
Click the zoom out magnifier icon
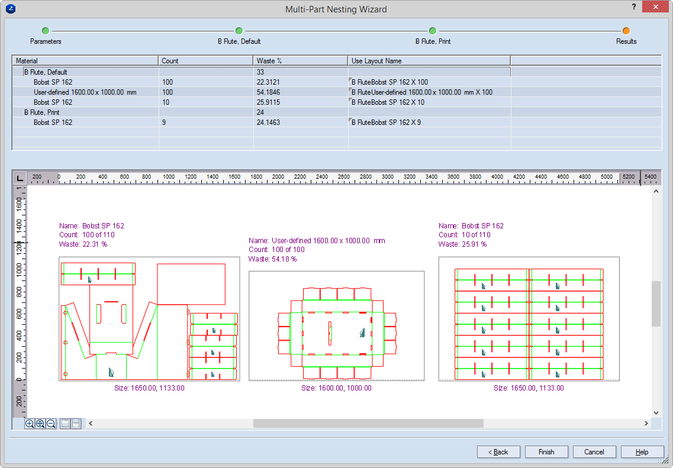pos(51,424)
